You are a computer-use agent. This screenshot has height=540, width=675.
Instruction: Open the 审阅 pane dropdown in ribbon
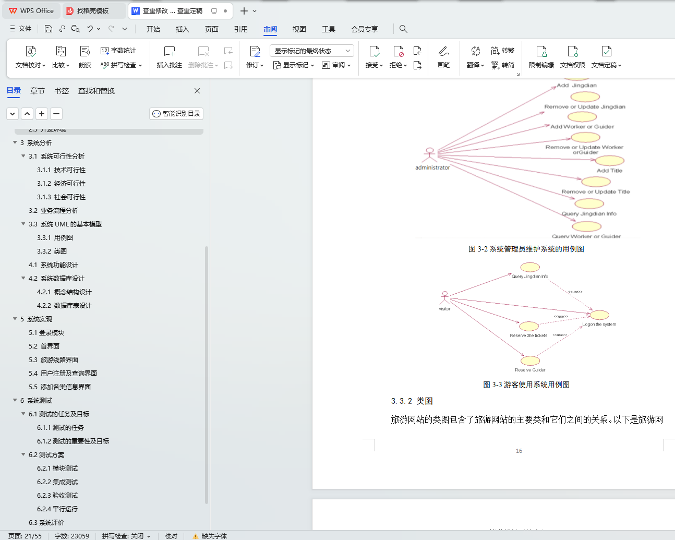coord(336,65)
